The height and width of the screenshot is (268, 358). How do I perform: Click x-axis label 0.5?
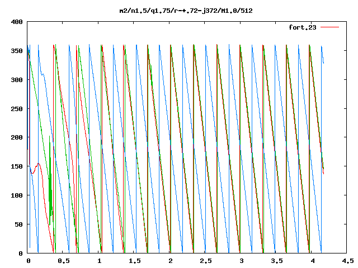click(x=64, y=261)
